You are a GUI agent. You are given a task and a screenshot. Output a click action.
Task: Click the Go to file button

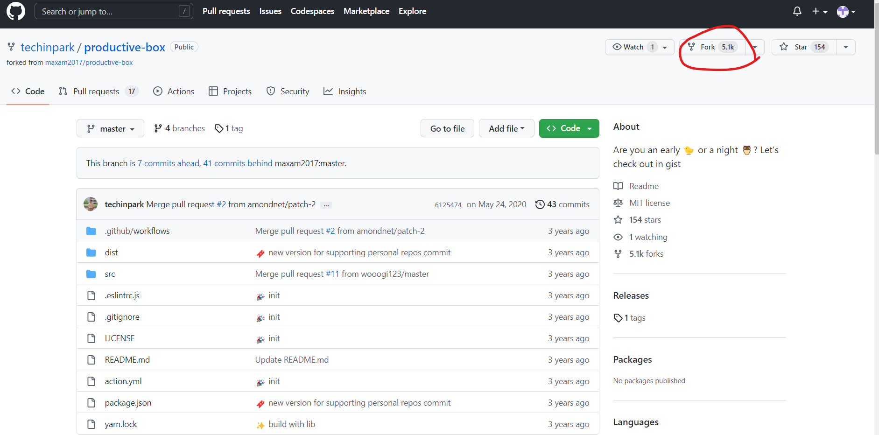(x=447, y=128)
